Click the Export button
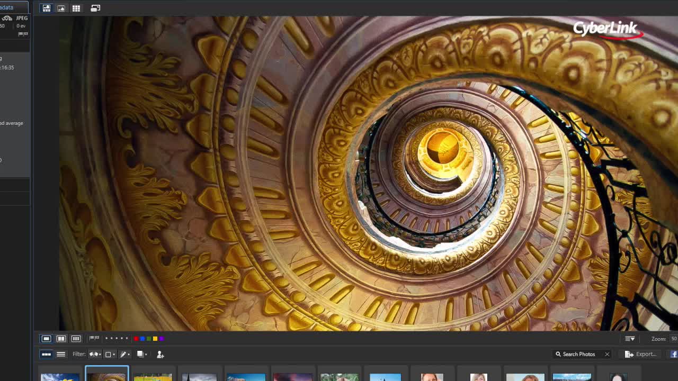The width and height of the screenshot is (678, 381). pyautogui.click(x=641, y=354)
